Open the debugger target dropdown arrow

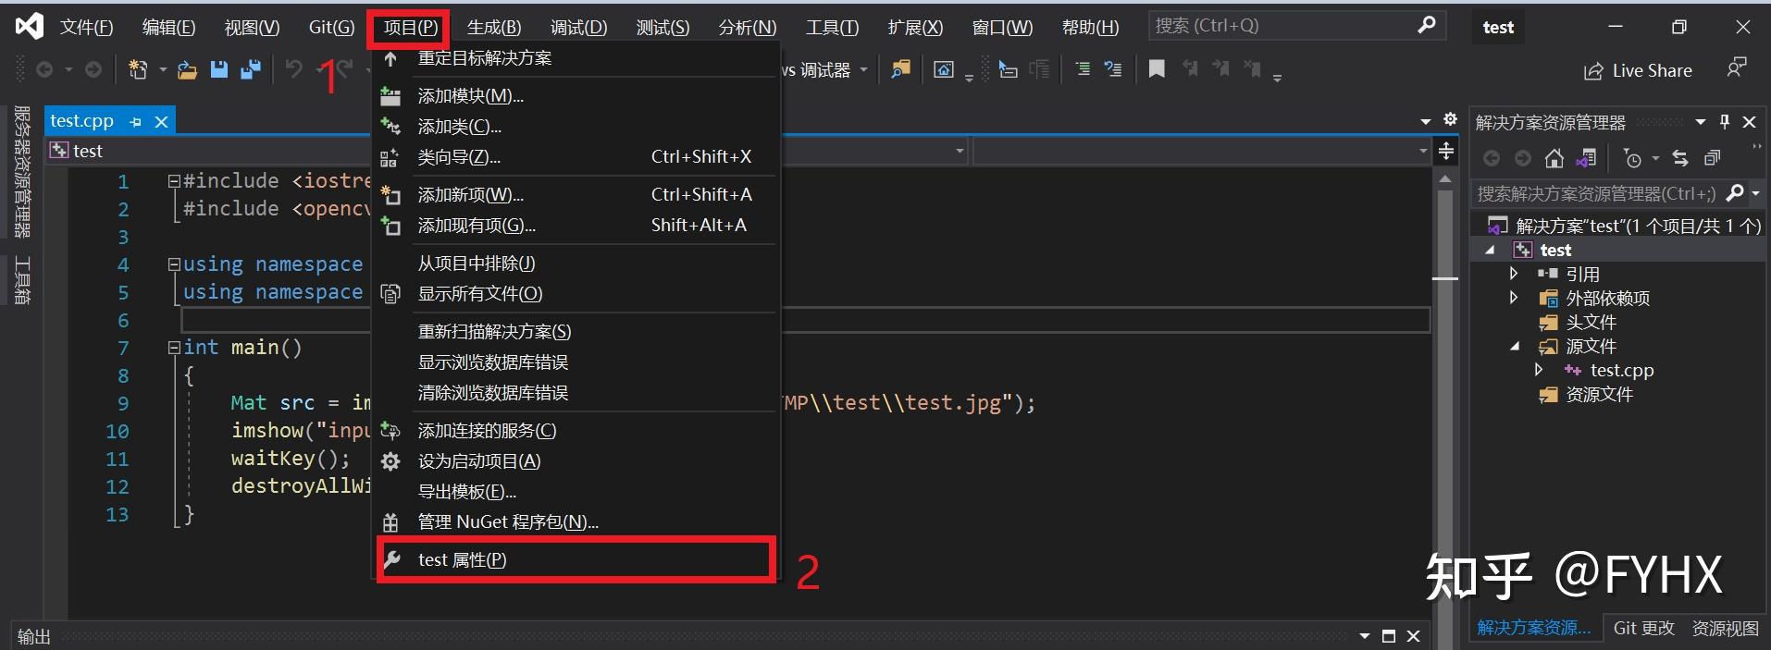[x=864, y=69]
